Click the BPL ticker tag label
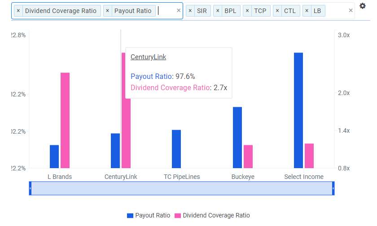This screenshot has width=377, height=226. tap(230, 11)
